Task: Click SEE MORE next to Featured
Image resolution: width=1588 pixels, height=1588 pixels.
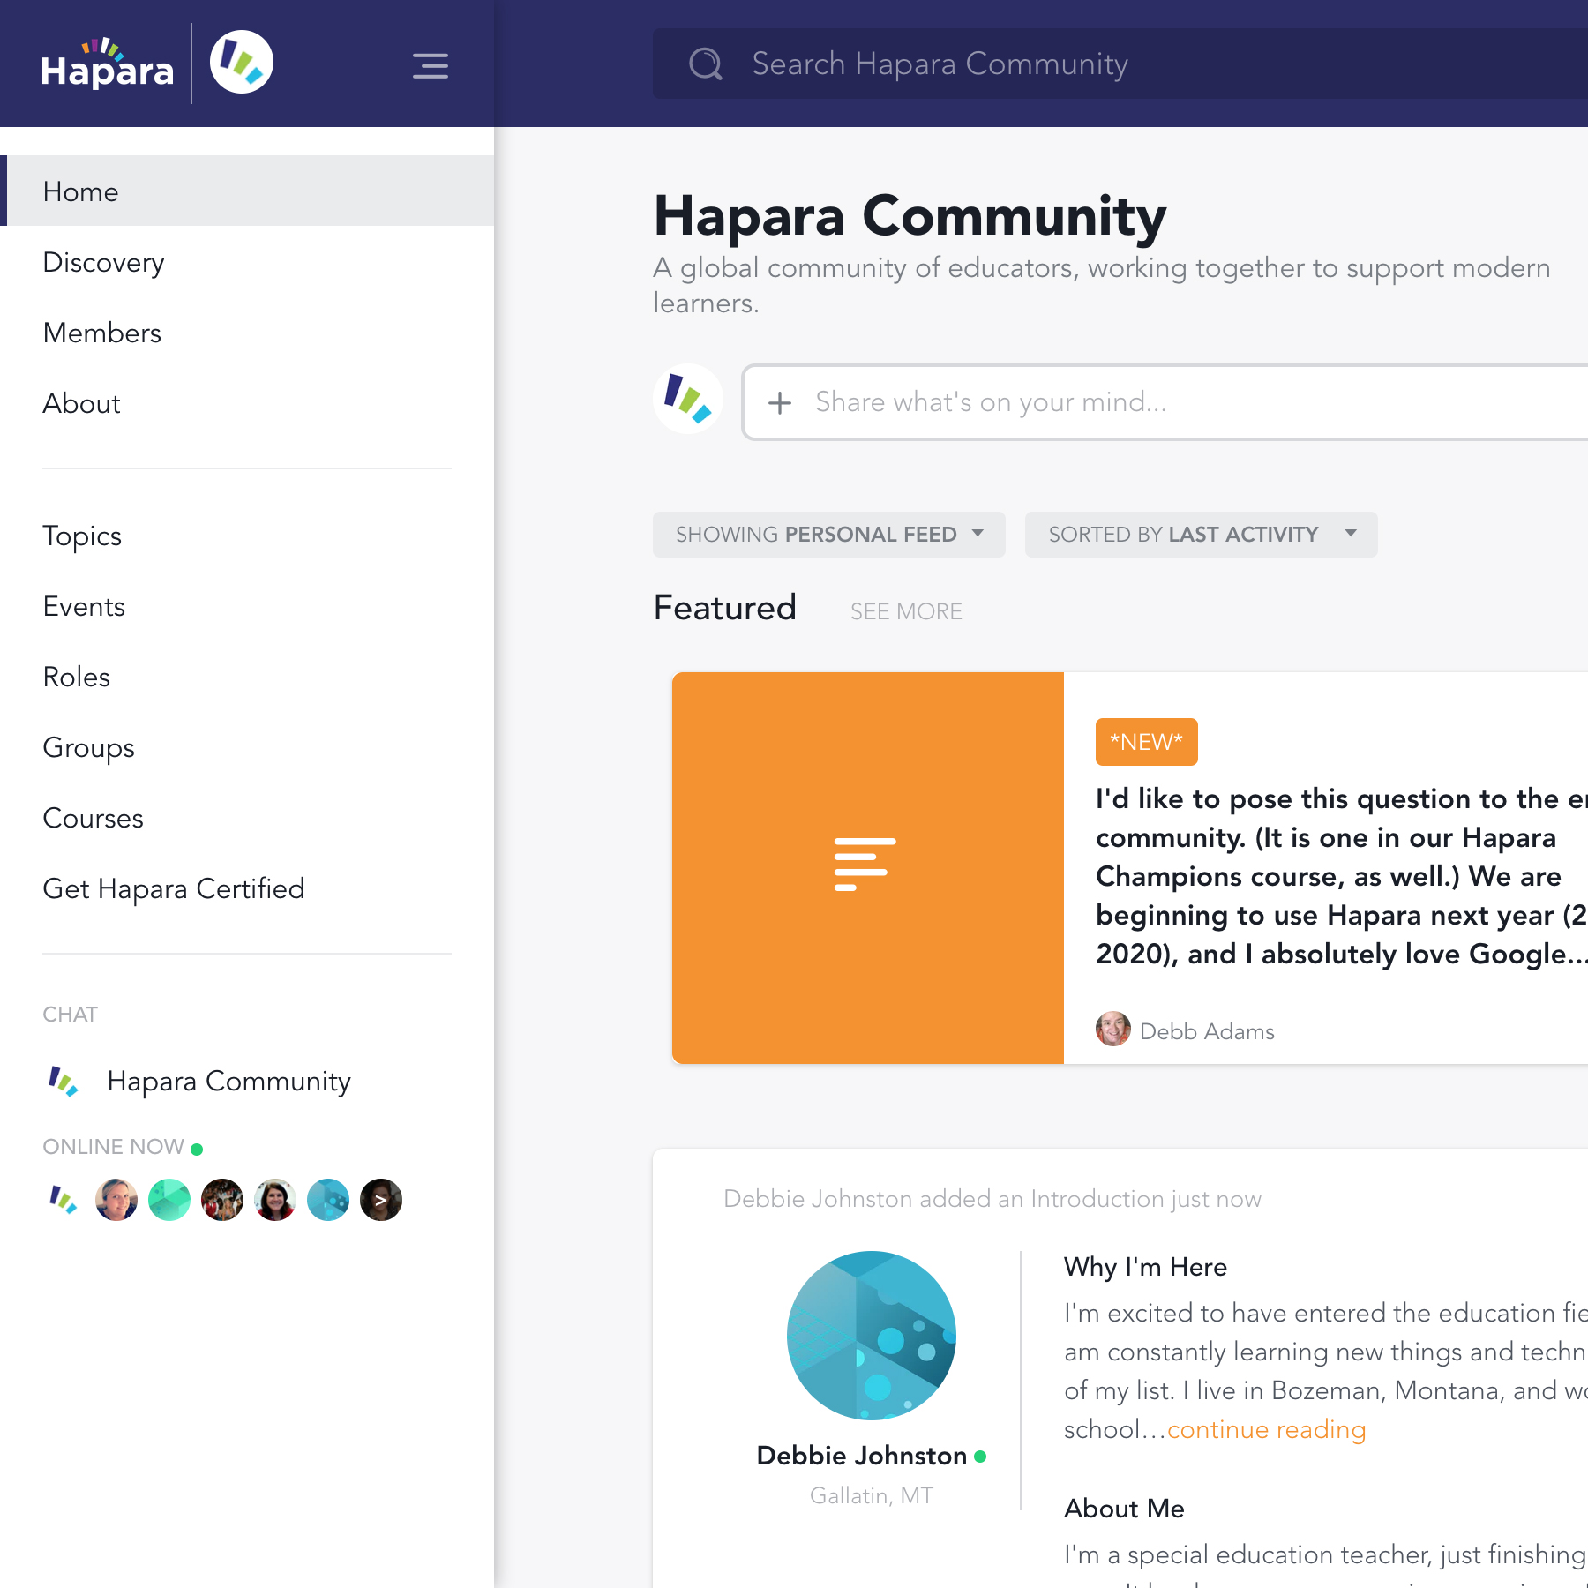Action: (906, 611)
